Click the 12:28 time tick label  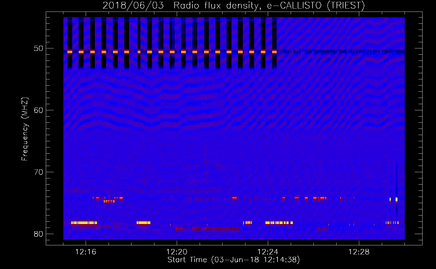coord(359,252)
